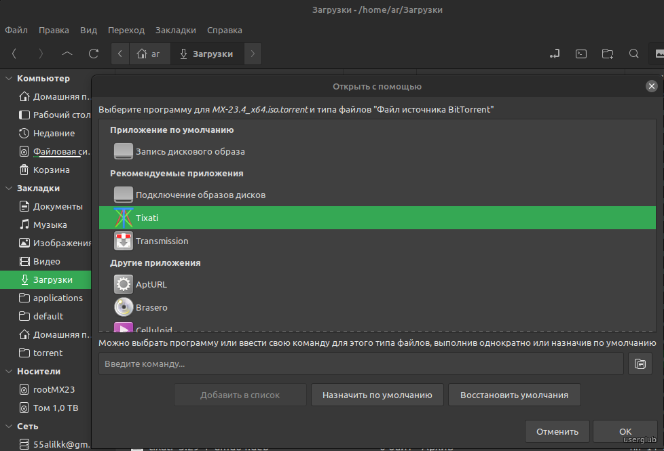Select Запись дискового образа default application
This screenshot has height=451, width=664.
click(377, 151)
